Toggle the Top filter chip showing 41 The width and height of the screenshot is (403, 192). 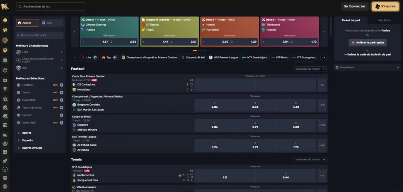tap(109, 58)
